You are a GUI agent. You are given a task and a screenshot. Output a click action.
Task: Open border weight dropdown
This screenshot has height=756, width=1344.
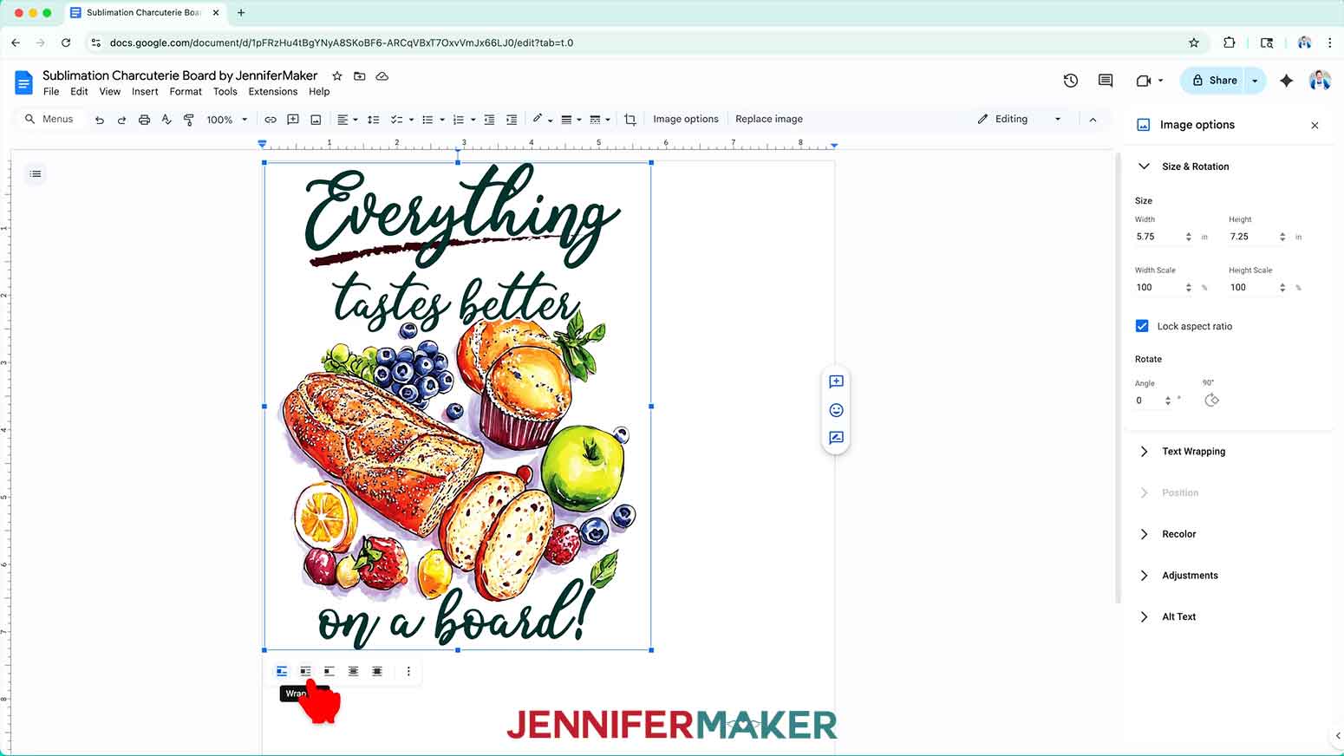[x=571, y=120]
